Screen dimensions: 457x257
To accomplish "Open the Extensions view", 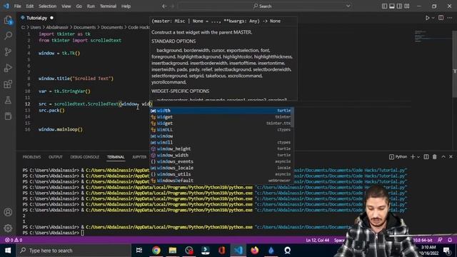I will pyautogui.click(x=8, y=84).
